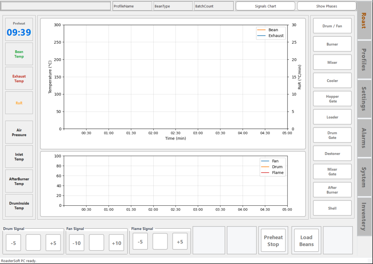Click the Drum legend entry
Screen dimensions: 373x264
tap(272, 167)
